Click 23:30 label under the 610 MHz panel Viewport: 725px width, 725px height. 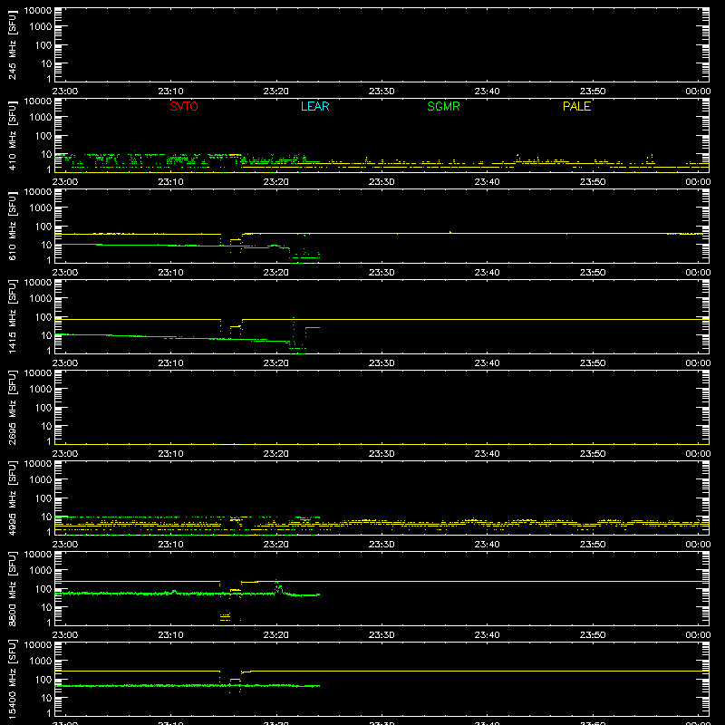pos(382,273)
